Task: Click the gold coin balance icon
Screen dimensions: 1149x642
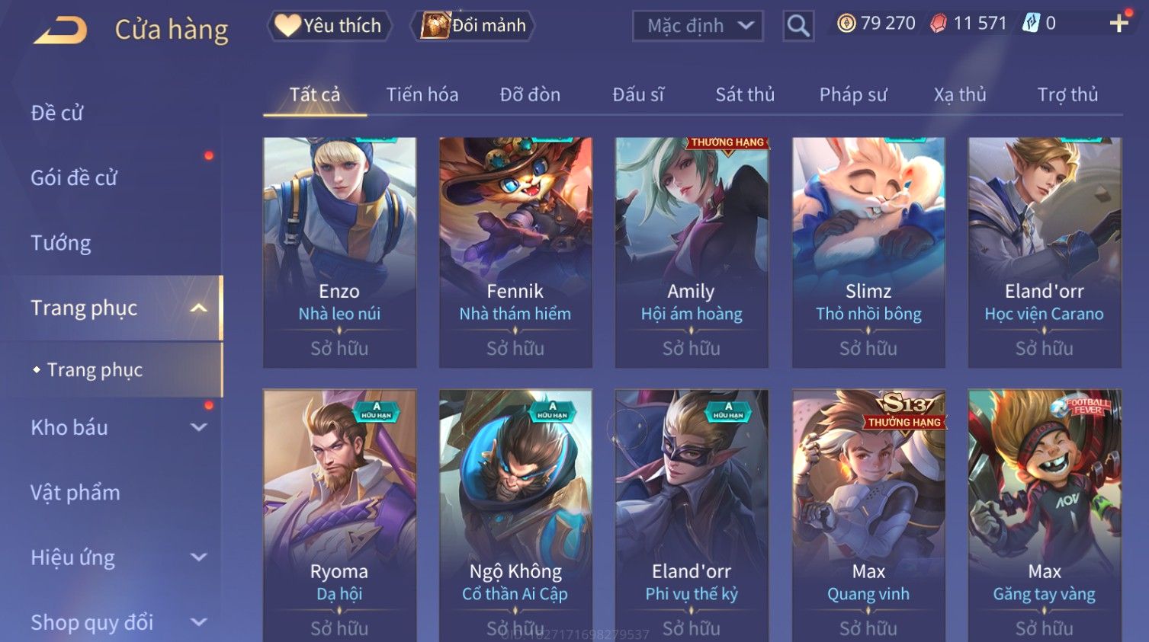Action: (846, 24)
